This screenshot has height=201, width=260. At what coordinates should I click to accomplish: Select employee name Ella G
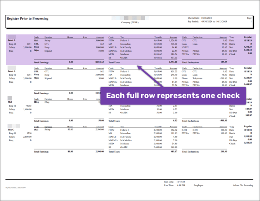click(11, 130)
